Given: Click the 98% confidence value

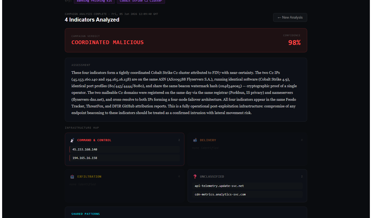Looking at the screenshot, I should pyautogui.click(x=294, y=43).
